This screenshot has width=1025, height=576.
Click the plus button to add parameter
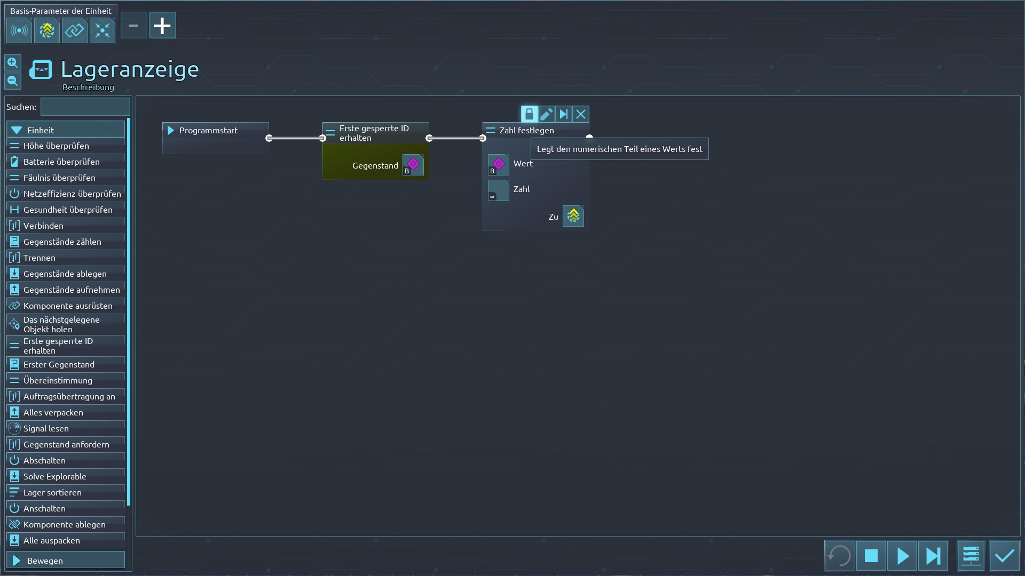[x=162, y=26]
